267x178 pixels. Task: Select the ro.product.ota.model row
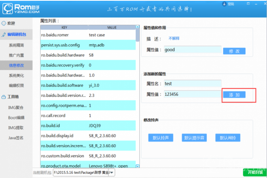(x=88, y=165)
